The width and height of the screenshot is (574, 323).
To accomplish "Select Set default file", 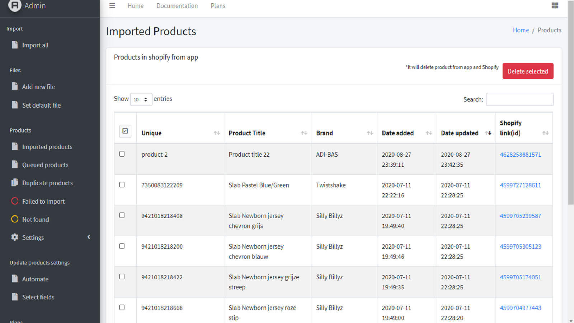I will [41, 105].
